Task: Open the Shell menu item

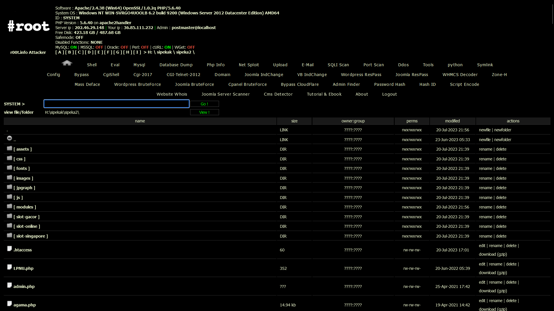Action: 92,65
